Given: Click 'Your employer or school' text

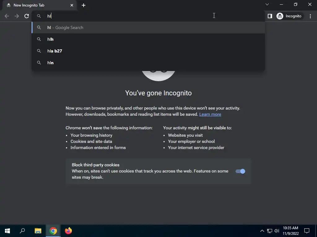Looking at the screenshot, I should (x=191, y=141).
